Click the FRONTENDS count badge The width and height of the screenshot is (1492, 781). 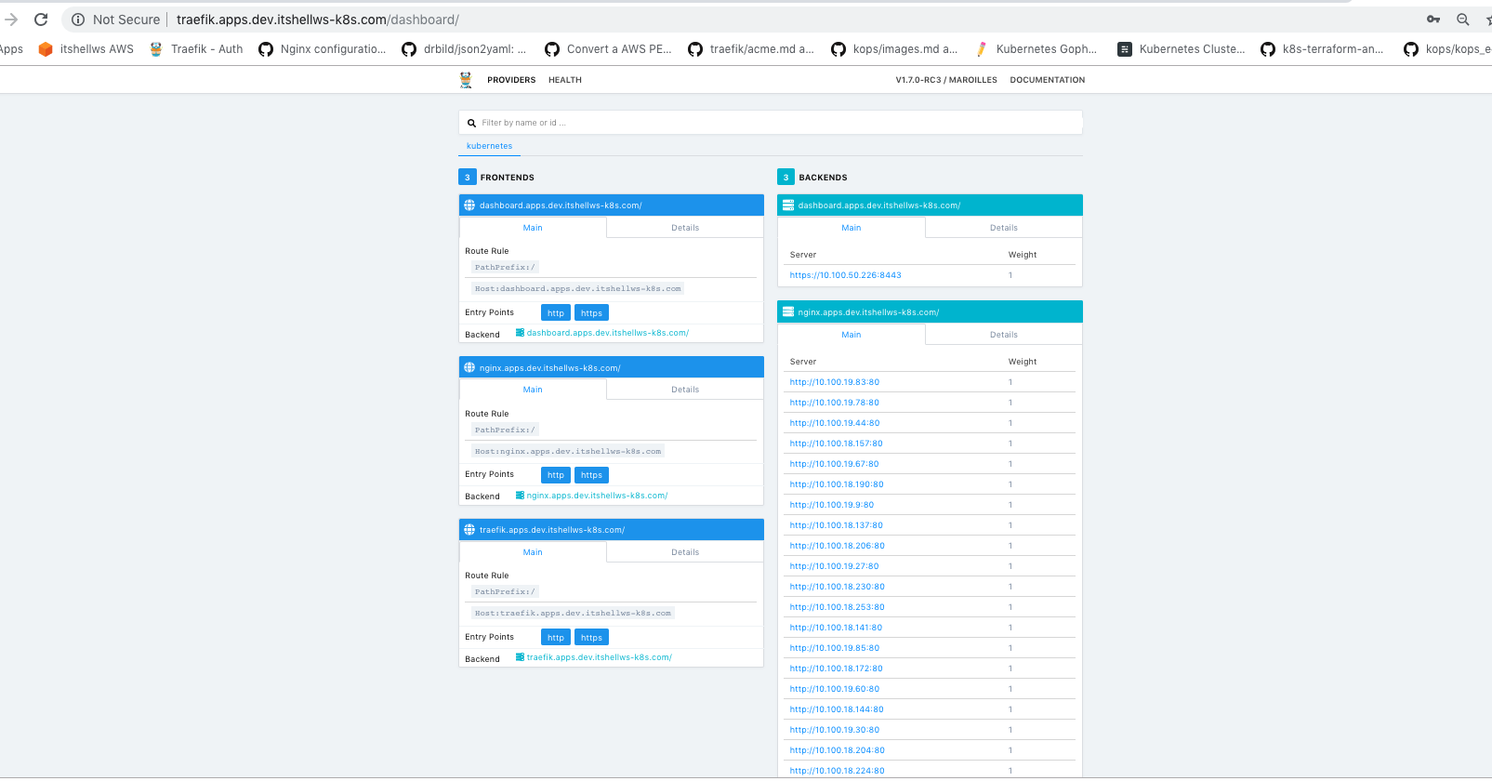point(468,177)
